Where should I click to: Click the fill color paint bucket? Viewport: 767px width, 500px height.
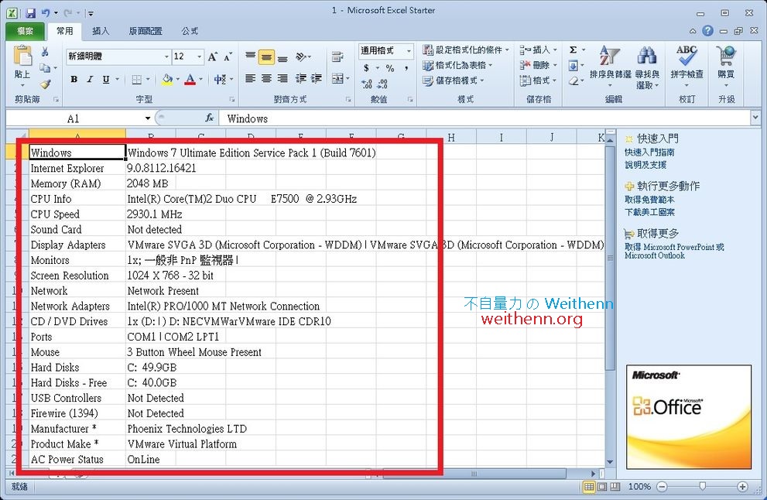pyautogui.click(x=167, y=79)
